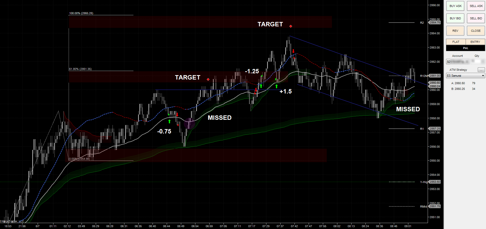Click the red down arrow below the 2864 peak
Screen dimensions: 486x229
click(293, 51)
